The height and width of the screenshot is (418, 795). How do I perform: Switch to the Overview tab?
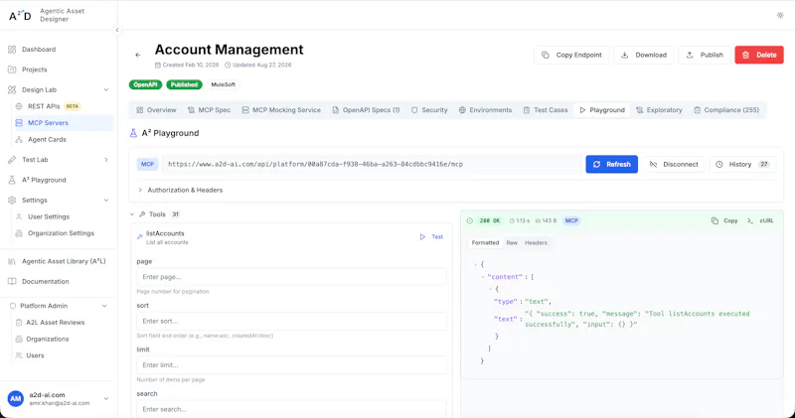156,110
